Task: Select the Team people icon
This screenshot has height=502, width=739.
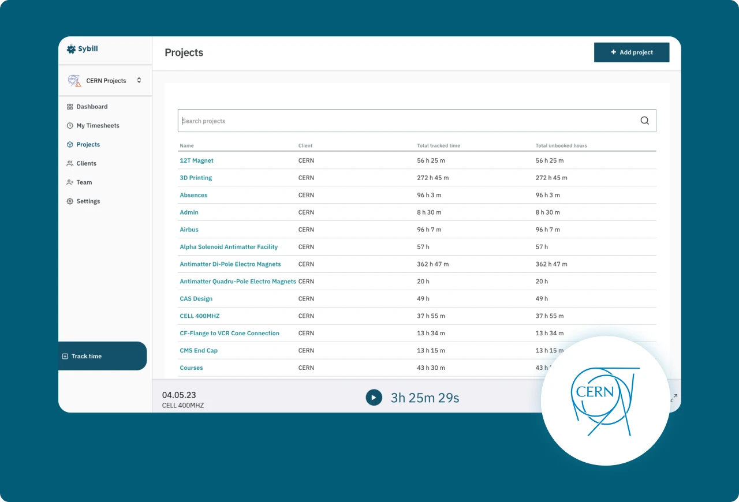Action: pos(70,182)
